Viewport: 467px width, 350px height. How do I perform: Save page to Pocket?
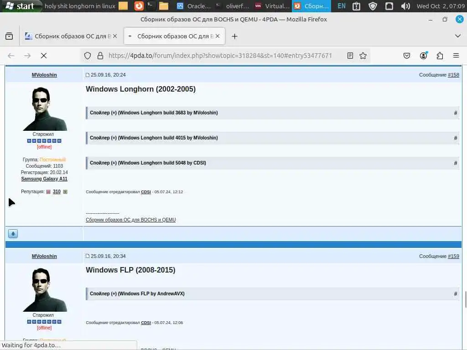[x=407, y=56]
